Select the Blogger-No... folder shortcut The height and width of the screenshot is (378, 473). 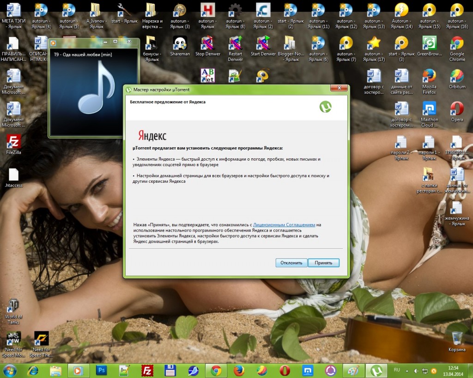tap(291, 48)
